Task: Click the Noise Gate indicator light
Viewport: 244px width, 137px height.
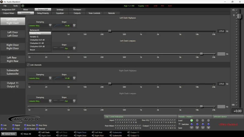Action: (25, 125)
